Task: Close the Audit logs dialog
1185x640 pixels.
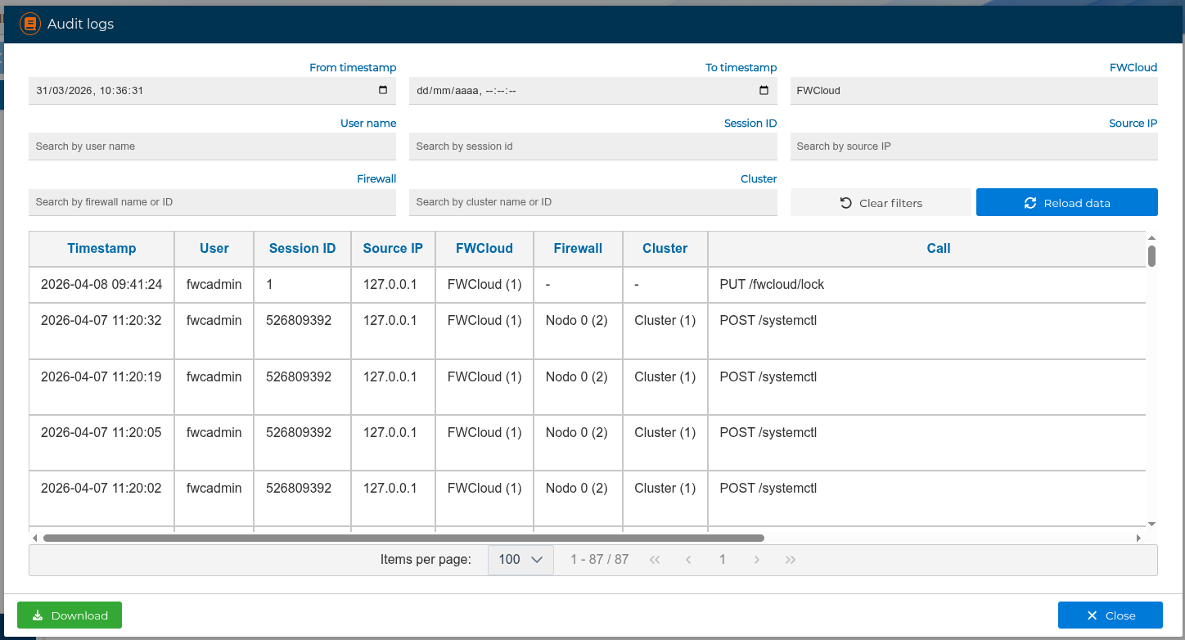Action: click(1110, 615)
